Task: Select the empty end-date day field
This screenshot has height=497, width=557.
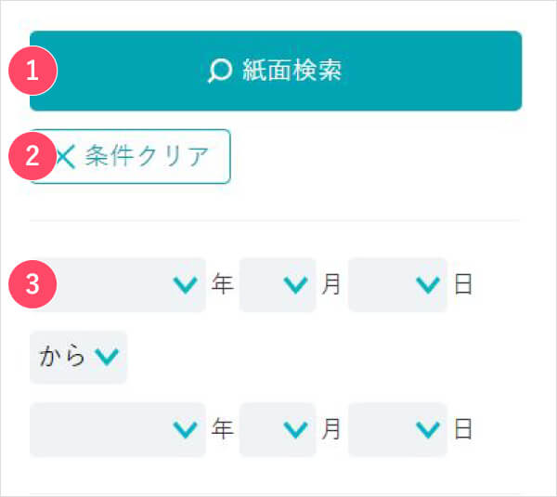Action: (397, 429)
